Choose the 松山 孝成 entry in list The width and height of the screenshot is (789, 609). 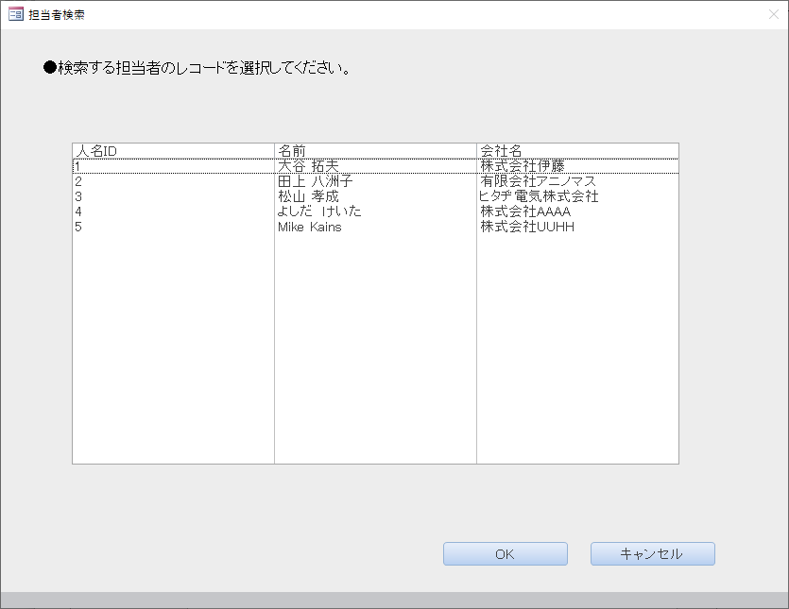pyautogui.click(x=307, y=196)
